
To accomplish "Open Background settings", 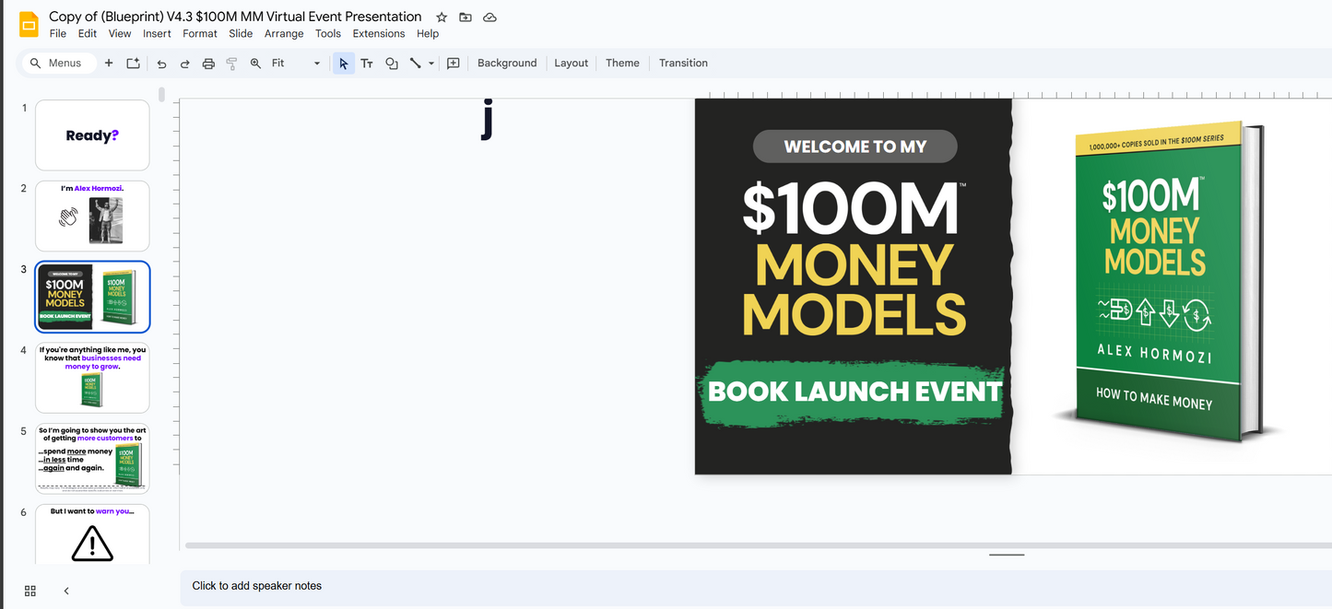I will coord(506,63).
